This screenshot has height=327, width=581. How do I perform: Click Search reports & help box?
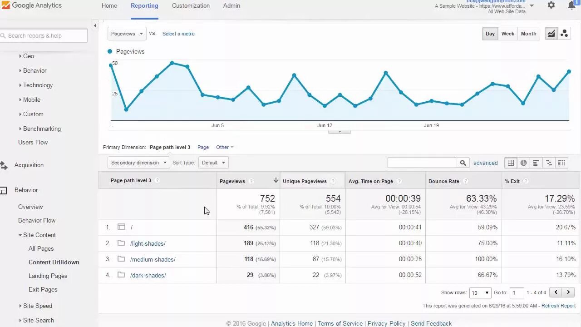(x=43, y=36)
